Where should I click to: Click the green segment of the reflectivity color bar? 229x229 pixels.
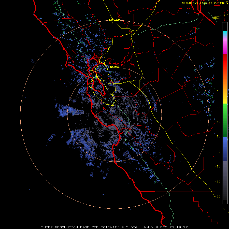(225, 120)
